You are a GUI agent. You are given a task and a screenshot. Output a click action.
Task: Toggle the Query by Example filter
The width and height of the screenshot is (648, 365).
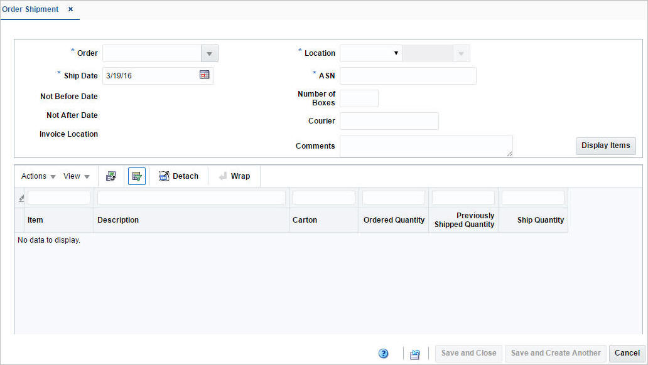[x=137, y=176]
